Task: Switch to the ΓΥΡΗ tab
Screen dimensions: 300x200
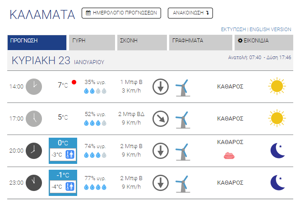Action: [x=92, y=41]
